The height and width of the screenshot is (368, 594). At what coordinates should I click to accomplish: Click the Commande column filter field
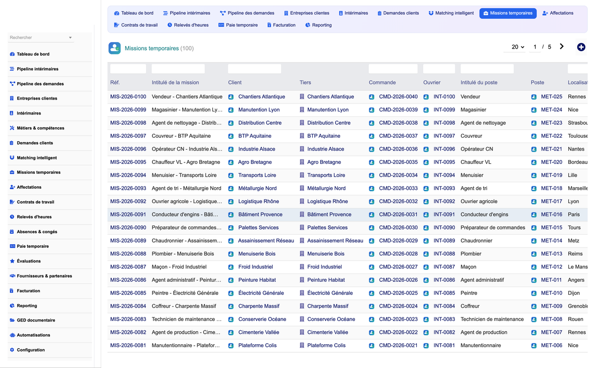tap(394, 69)
